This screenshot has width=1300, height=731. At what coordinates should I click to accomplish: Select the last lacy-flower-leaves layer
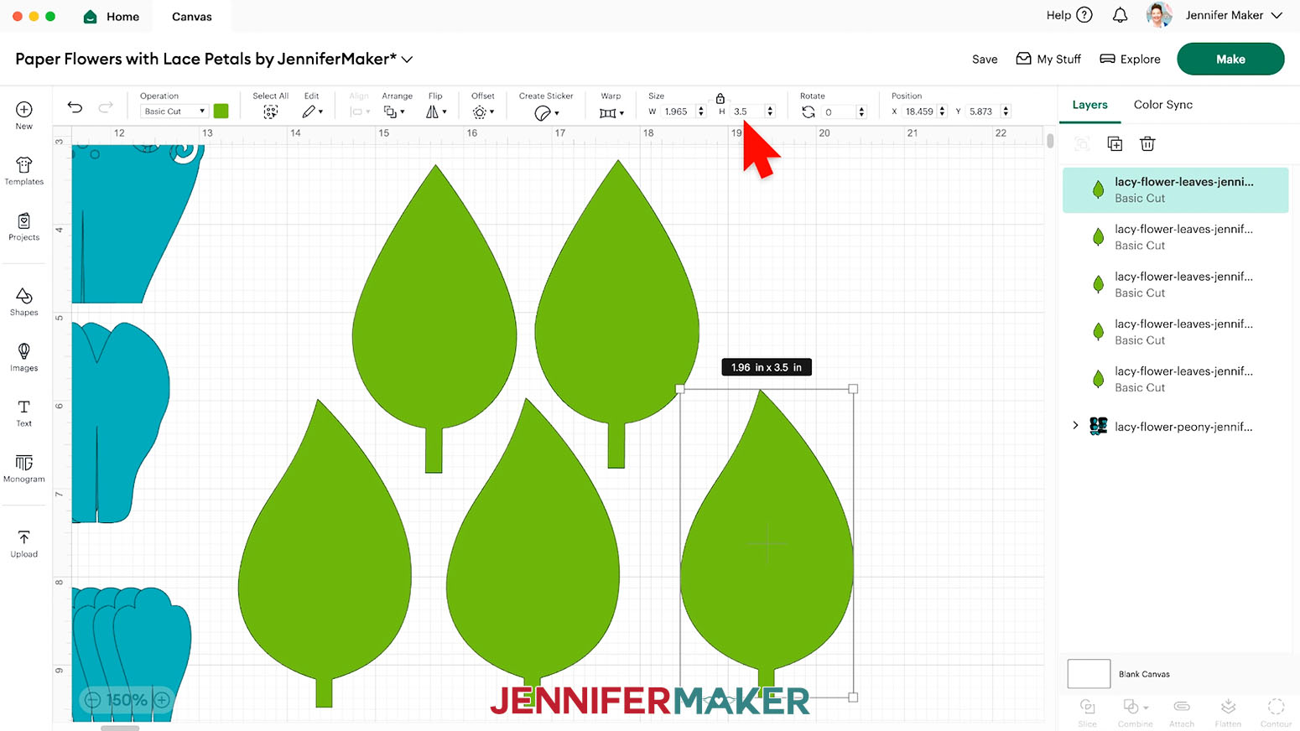click(1175, 379)
